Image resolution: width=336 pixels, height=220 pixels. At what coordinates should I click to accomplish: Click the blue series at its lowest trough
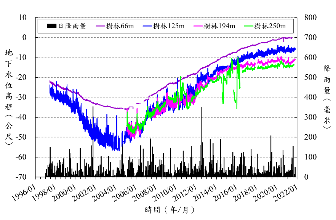(x=119, y=150)
